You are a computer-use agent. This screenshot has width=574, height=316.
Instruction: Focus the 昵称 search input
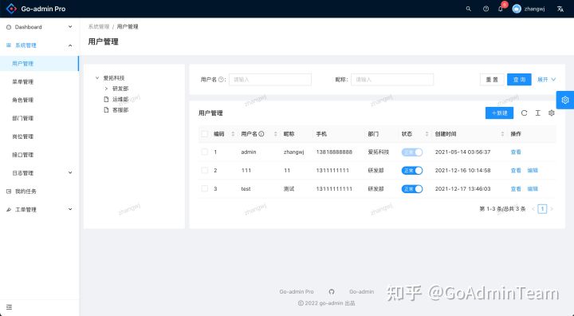[x=392, y=79]
